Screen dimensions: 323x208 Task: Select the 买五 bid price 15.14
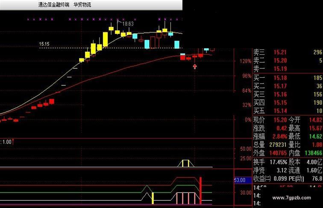click(x=280, y=111)
